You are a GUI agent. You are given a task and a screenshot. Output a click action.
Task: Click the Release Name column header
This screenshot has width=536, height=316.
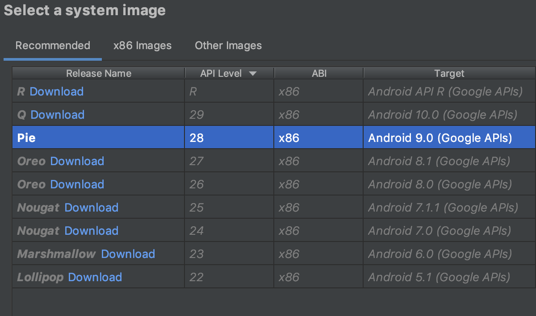tap(99, 73)
